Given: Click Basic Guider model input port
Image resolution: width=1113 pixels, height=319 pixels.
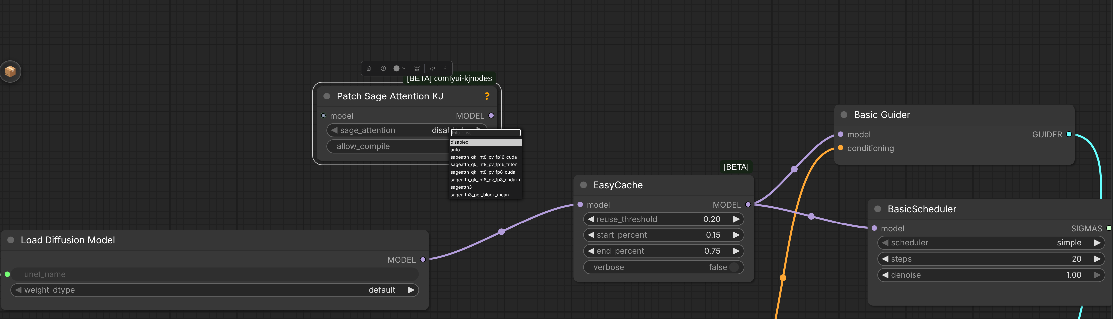Looking at the screenshot, I should [x=841, y=134].
